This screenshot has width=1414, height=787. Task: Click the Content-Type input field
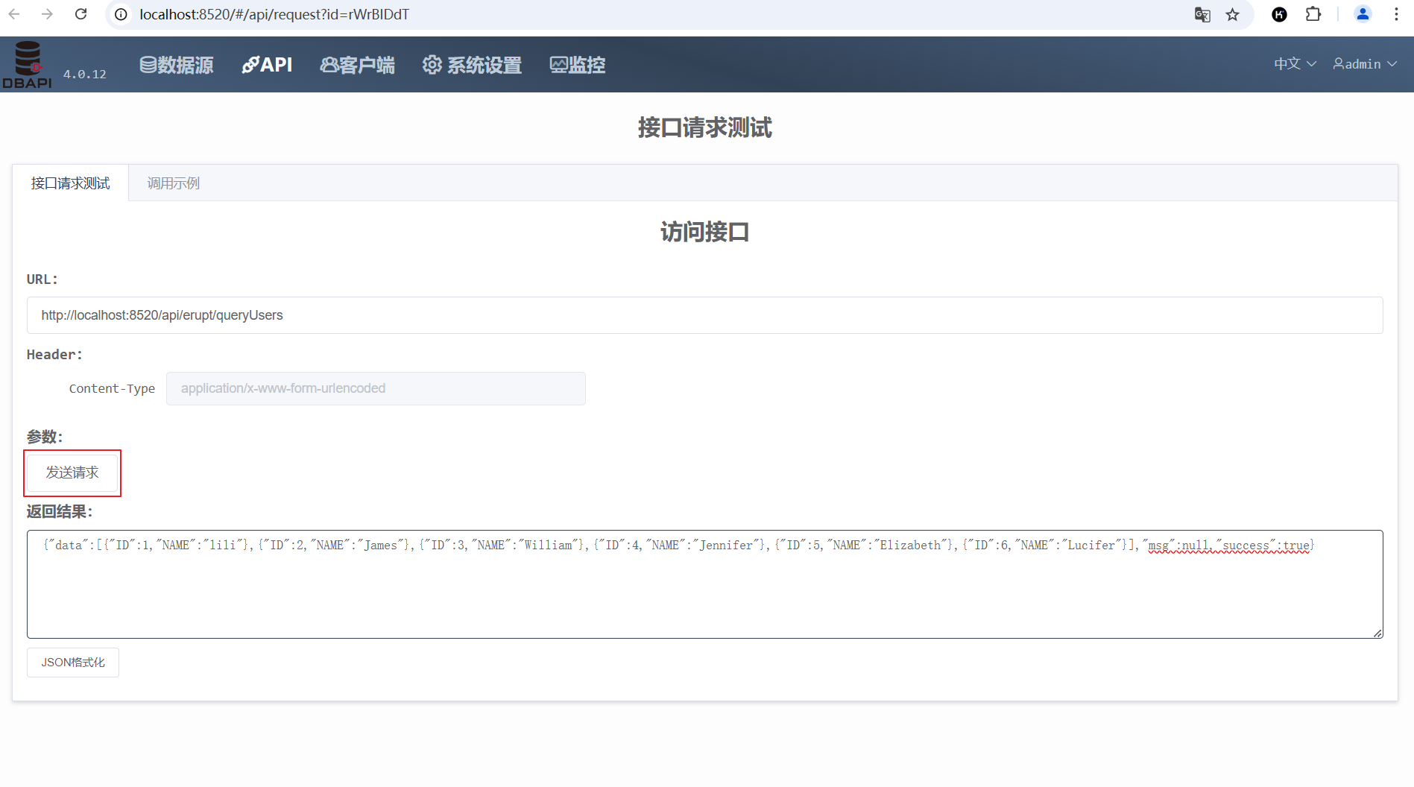(x=376, y=388)
